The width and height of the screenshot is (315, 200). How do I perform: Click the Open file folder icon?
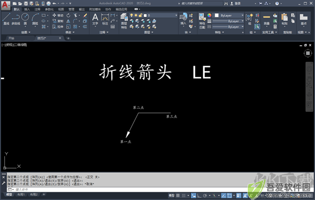20,4
